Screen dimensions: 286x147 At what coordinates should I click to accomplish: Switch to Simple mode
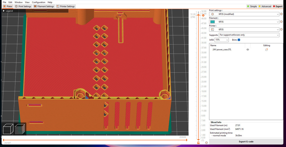pos(252,6)
